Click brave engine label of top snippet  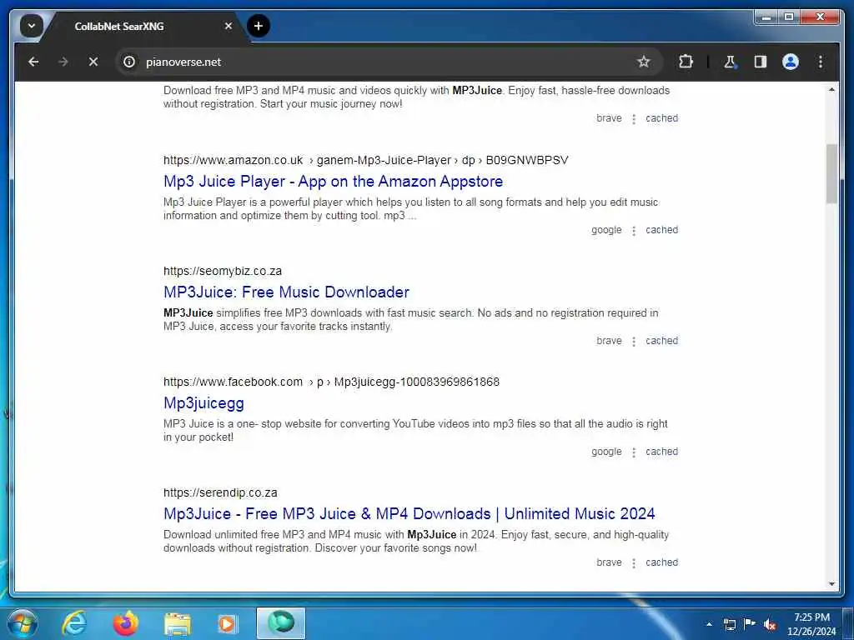(x=609, y=118)
